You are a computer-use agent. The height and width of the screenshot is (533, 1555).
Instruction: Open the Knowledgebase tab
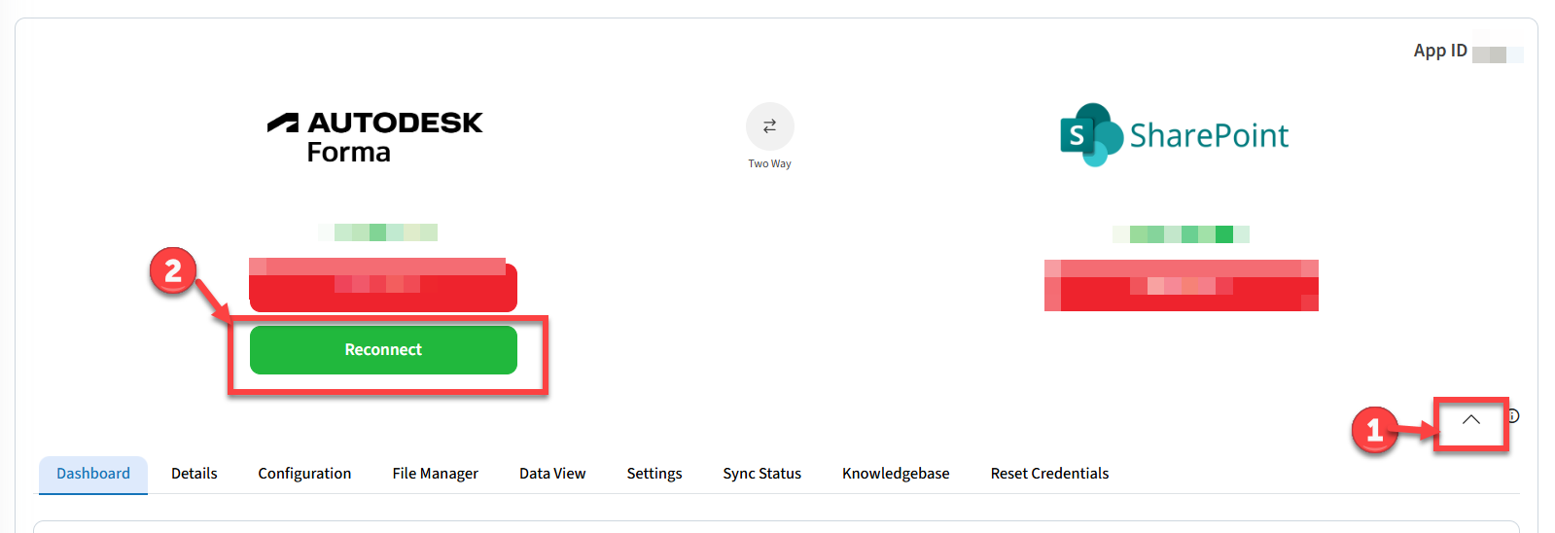(x=896, y=474)
